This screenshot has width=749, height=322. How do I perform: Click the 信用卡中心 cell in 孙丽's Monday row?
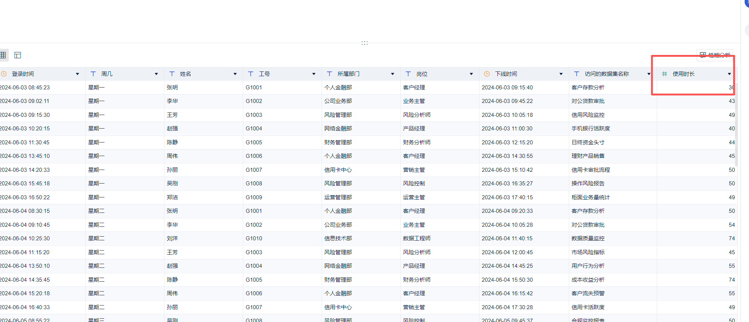point(338,170)
